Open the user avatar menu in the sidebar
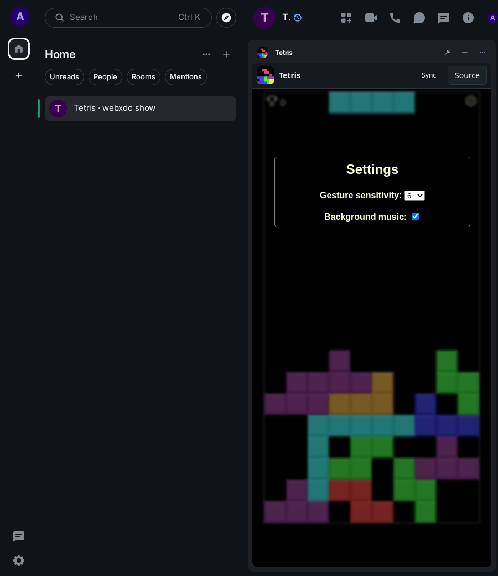 [20, 17]
